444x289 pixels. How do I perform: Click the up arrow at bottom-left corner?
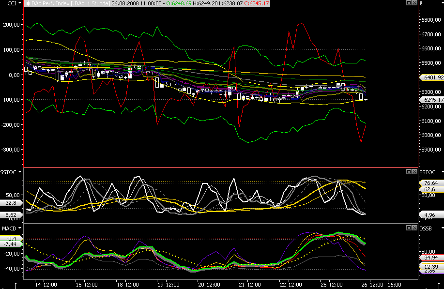[16, 284]
